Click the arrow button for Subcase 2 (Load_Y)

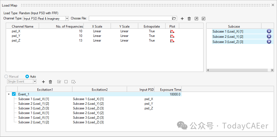[269, 36]
